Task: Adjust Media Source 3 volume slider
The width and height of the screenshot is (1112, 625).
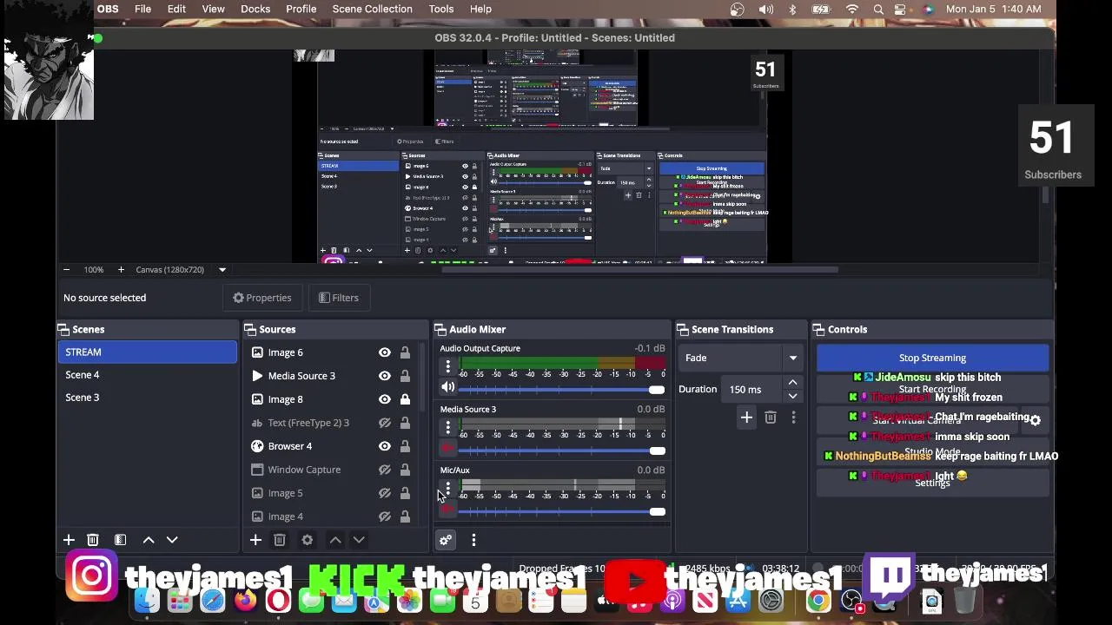Action: point(561,451)
